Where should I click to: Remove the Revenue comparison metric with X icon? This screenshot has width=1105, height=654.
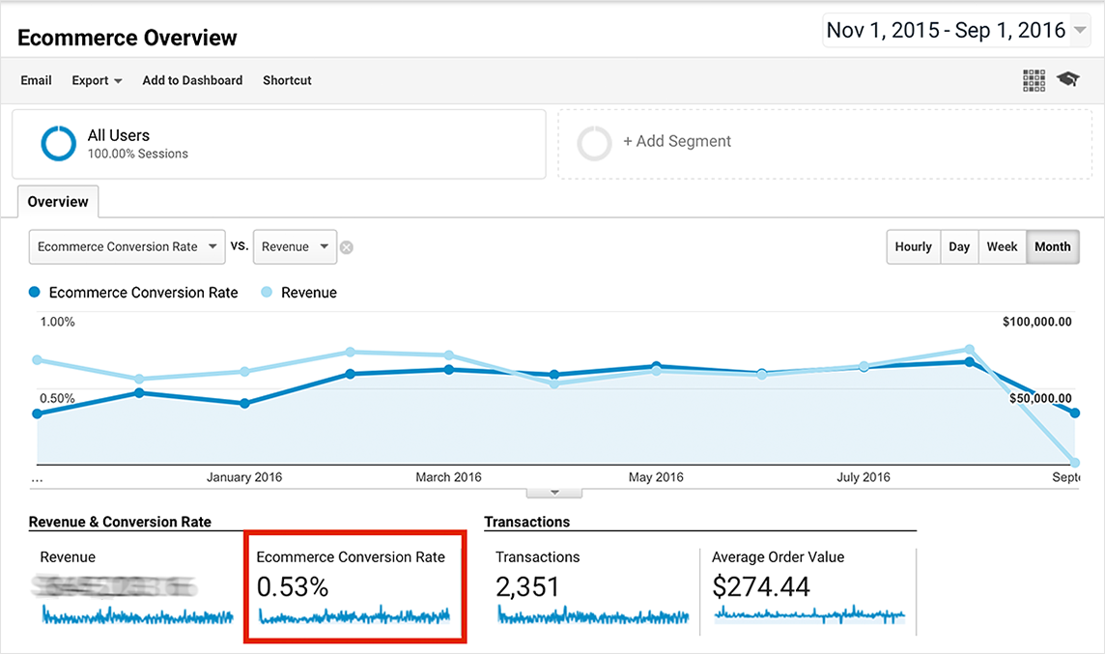[x=347, y=247]
